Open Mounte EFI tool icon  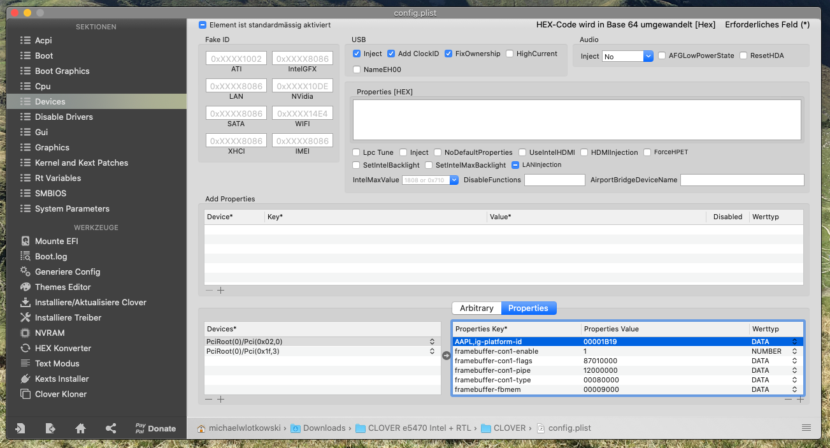point(25,241)
